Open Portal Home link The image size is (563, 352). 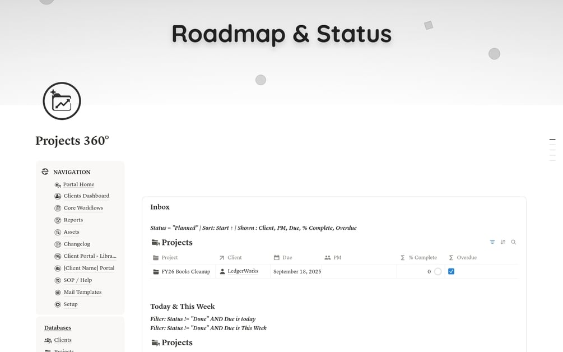tap(78, 184)
